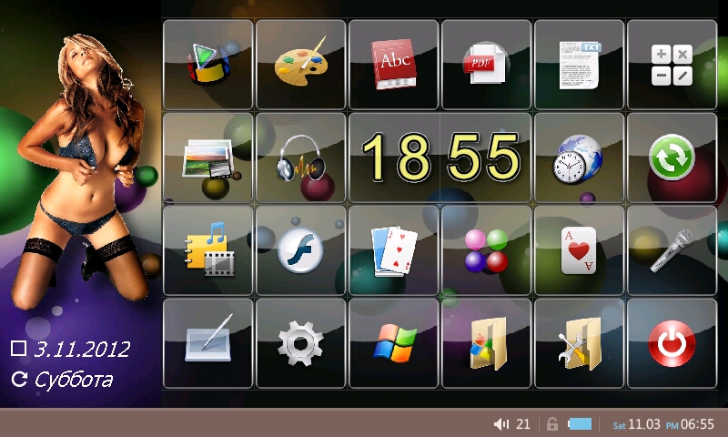Click the 18 55 clock tile
This screenshot has height=437, width=728.
click(440, 158)
